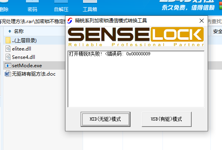Image resolution: width=222 pixels, height=150 pixels.
Task: Click the SENSELOCK logo banner
Action: (136, 37)
